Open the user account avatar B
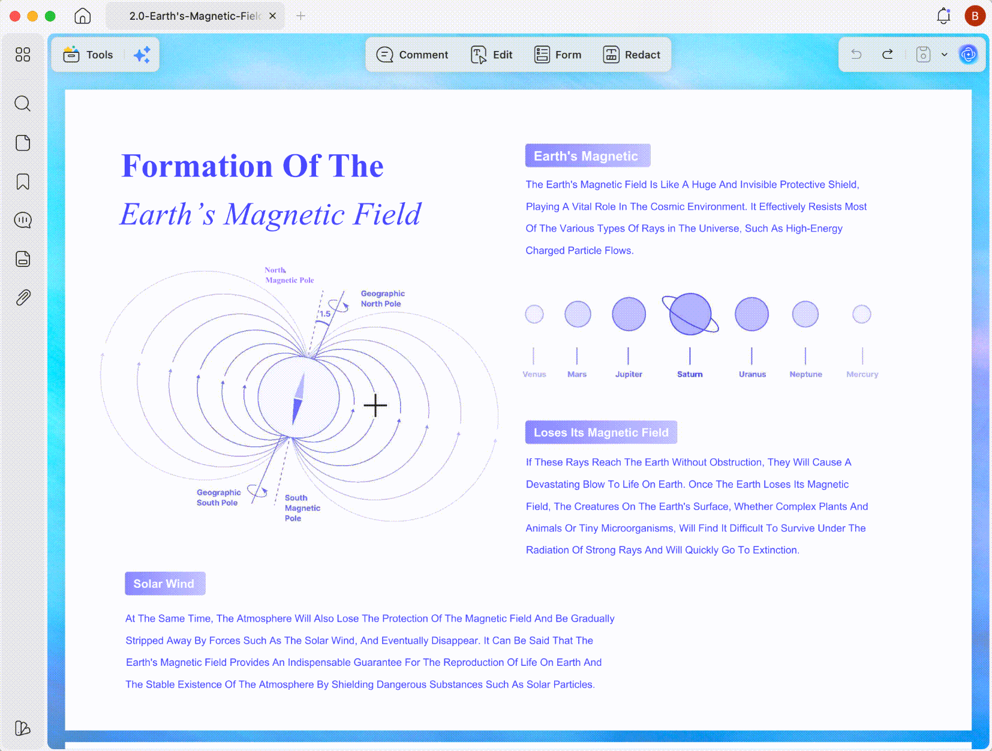Viewport: 992px width, 751px height. point(975,16)
